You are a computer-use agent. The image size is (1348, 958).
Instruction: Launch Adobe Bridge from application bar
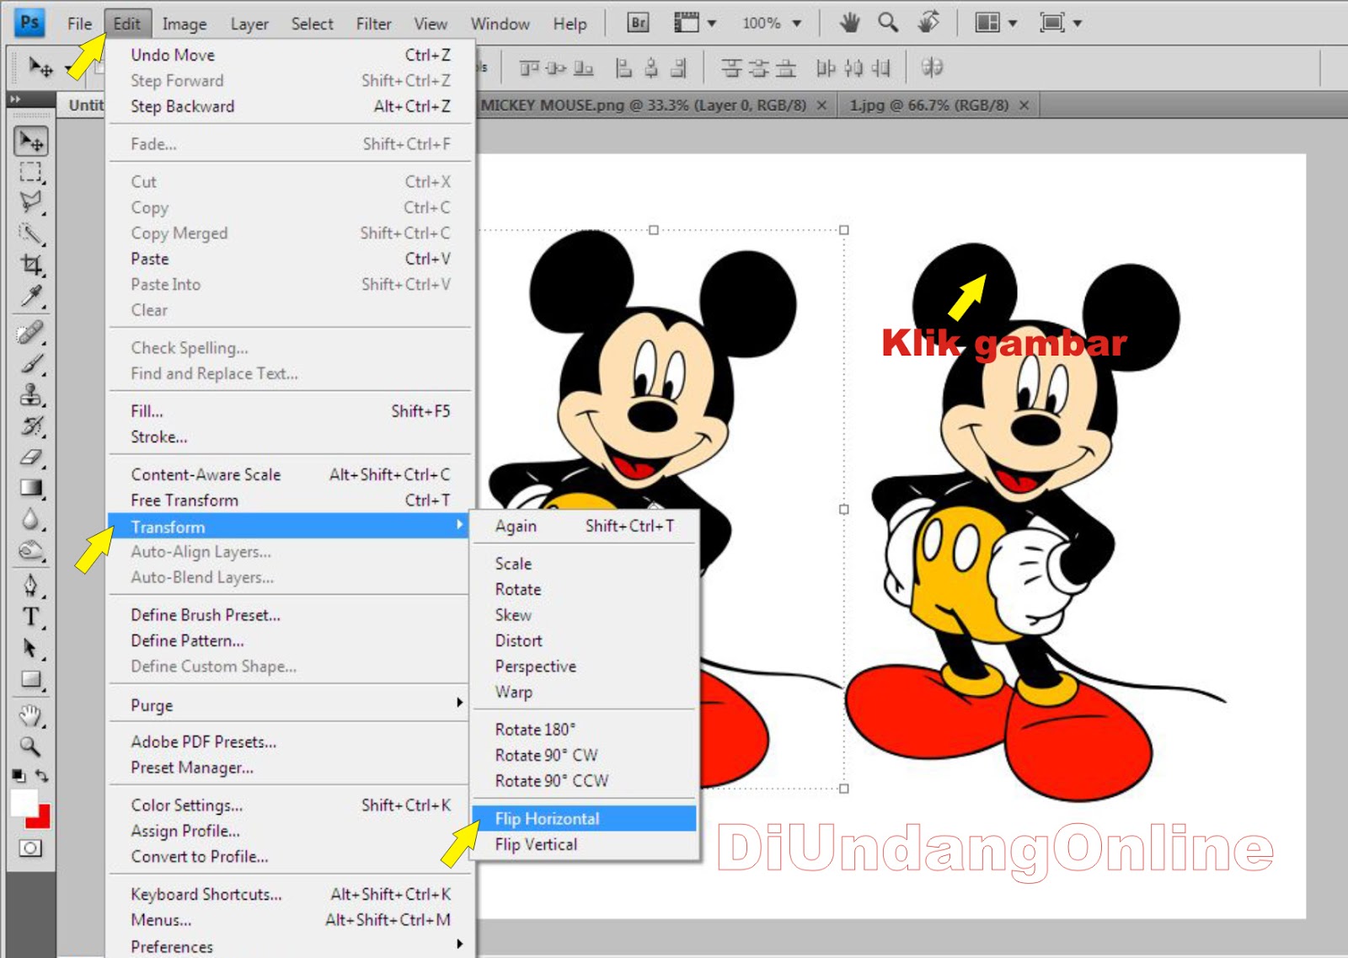coord(639,23)
